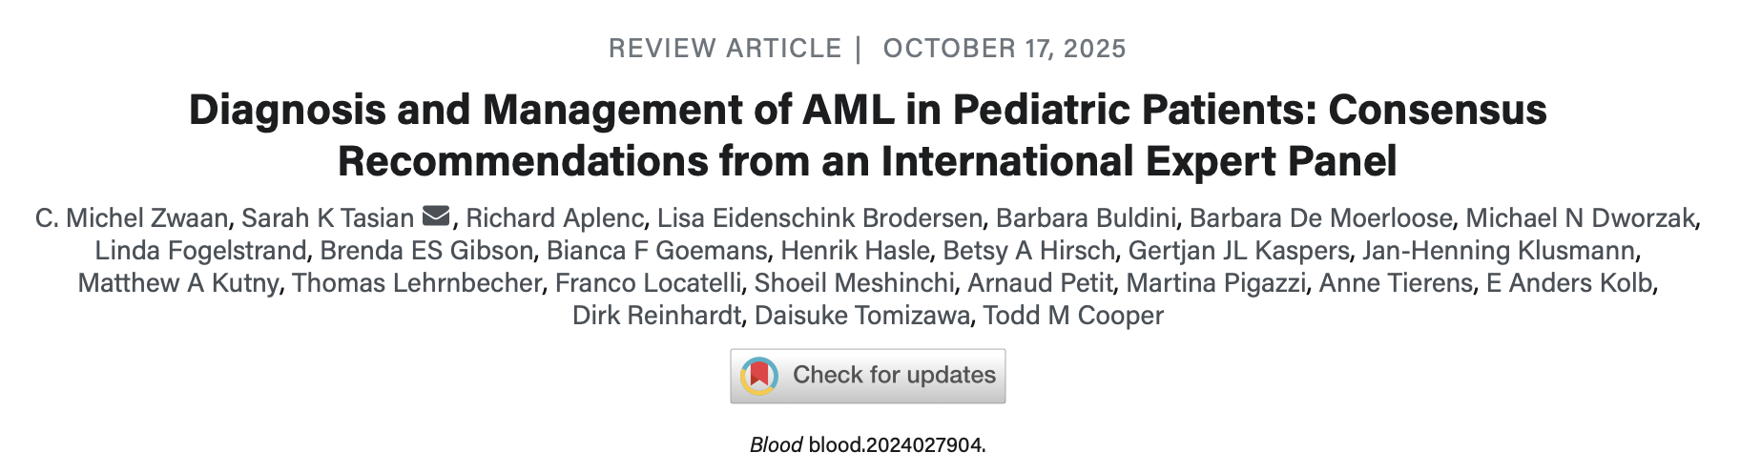The image size is (1761, 473).
Task: Open Jan-Henning Klusmann's author link
Action: click(x=1499, y=251)
